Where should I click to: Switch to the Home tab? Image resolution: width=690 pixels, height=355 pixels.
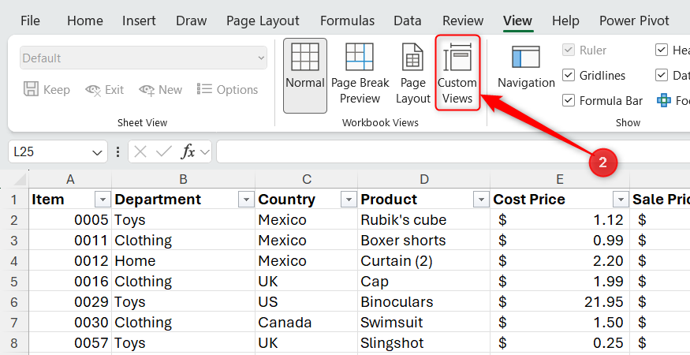(x=85, y=21)
